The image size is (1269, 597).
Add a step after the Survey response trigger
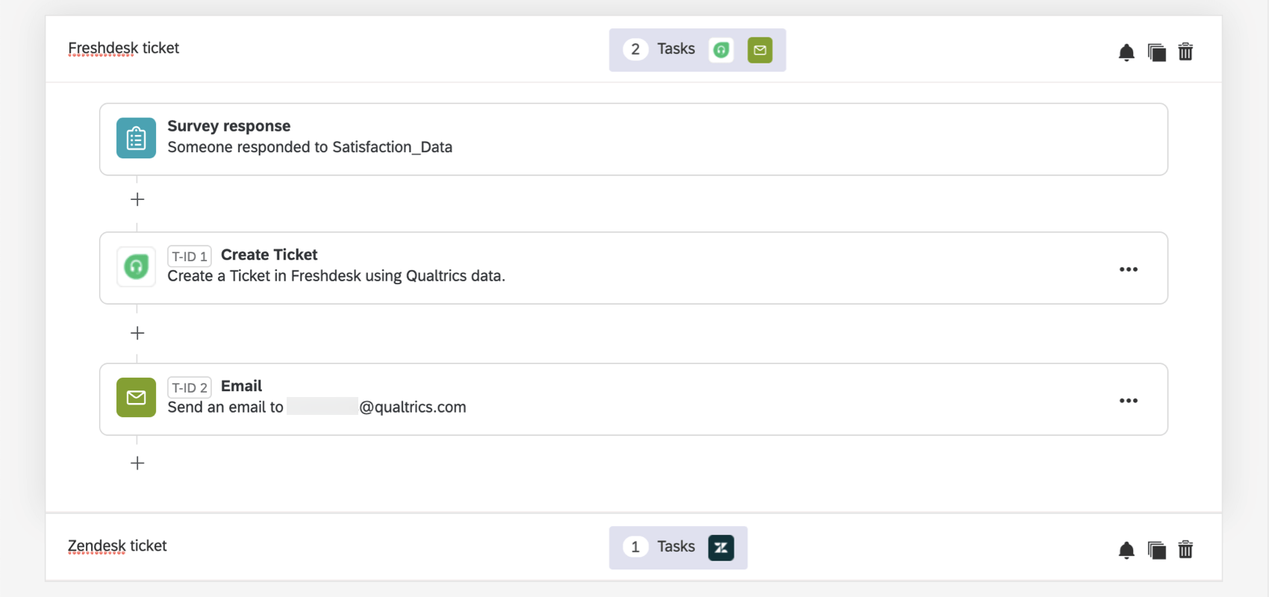pos(137,199)
